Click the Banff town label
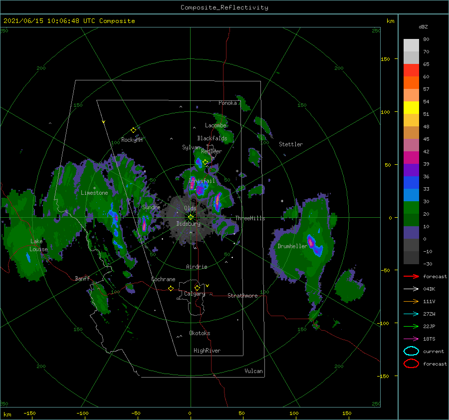The height and width of the screenshot is (420, 449). point(82,279)
